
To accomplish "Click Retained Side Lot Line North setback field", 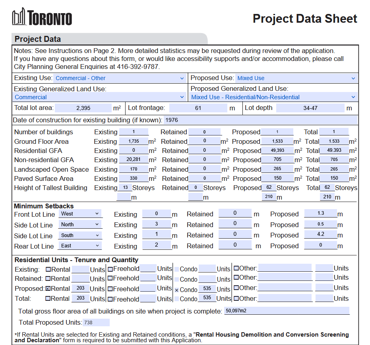I will pos(235,223).
